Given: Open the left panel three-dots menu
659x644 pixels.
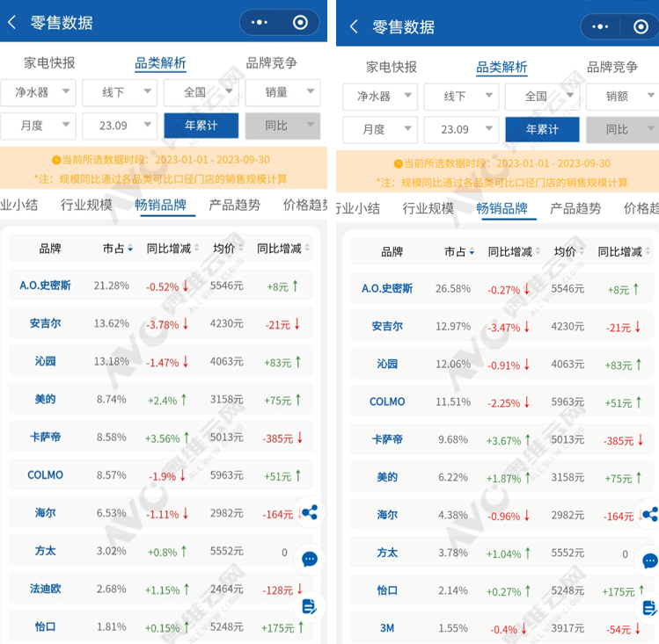Looking at the screenshot, I should click(x=259, y=22).
